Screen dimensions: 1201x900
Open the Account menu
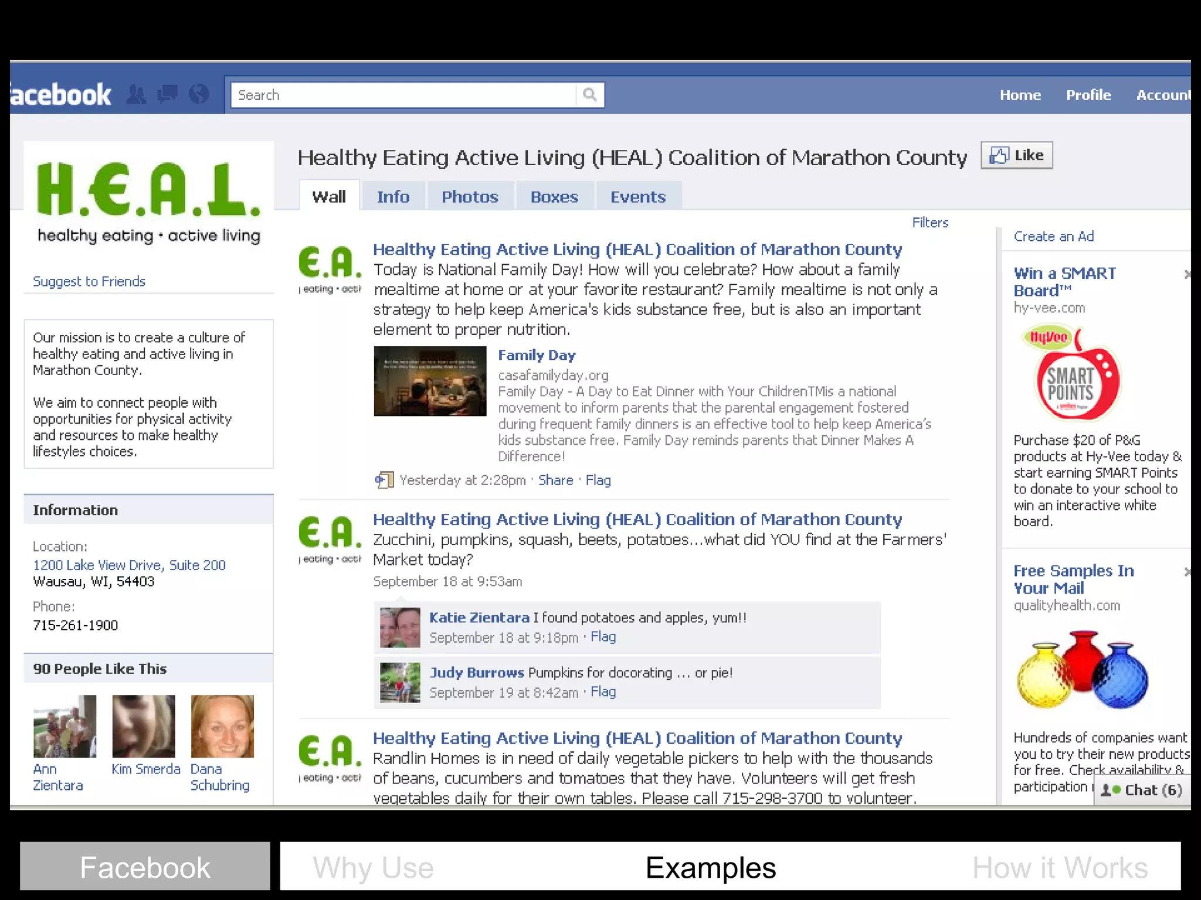(1163, 95)
